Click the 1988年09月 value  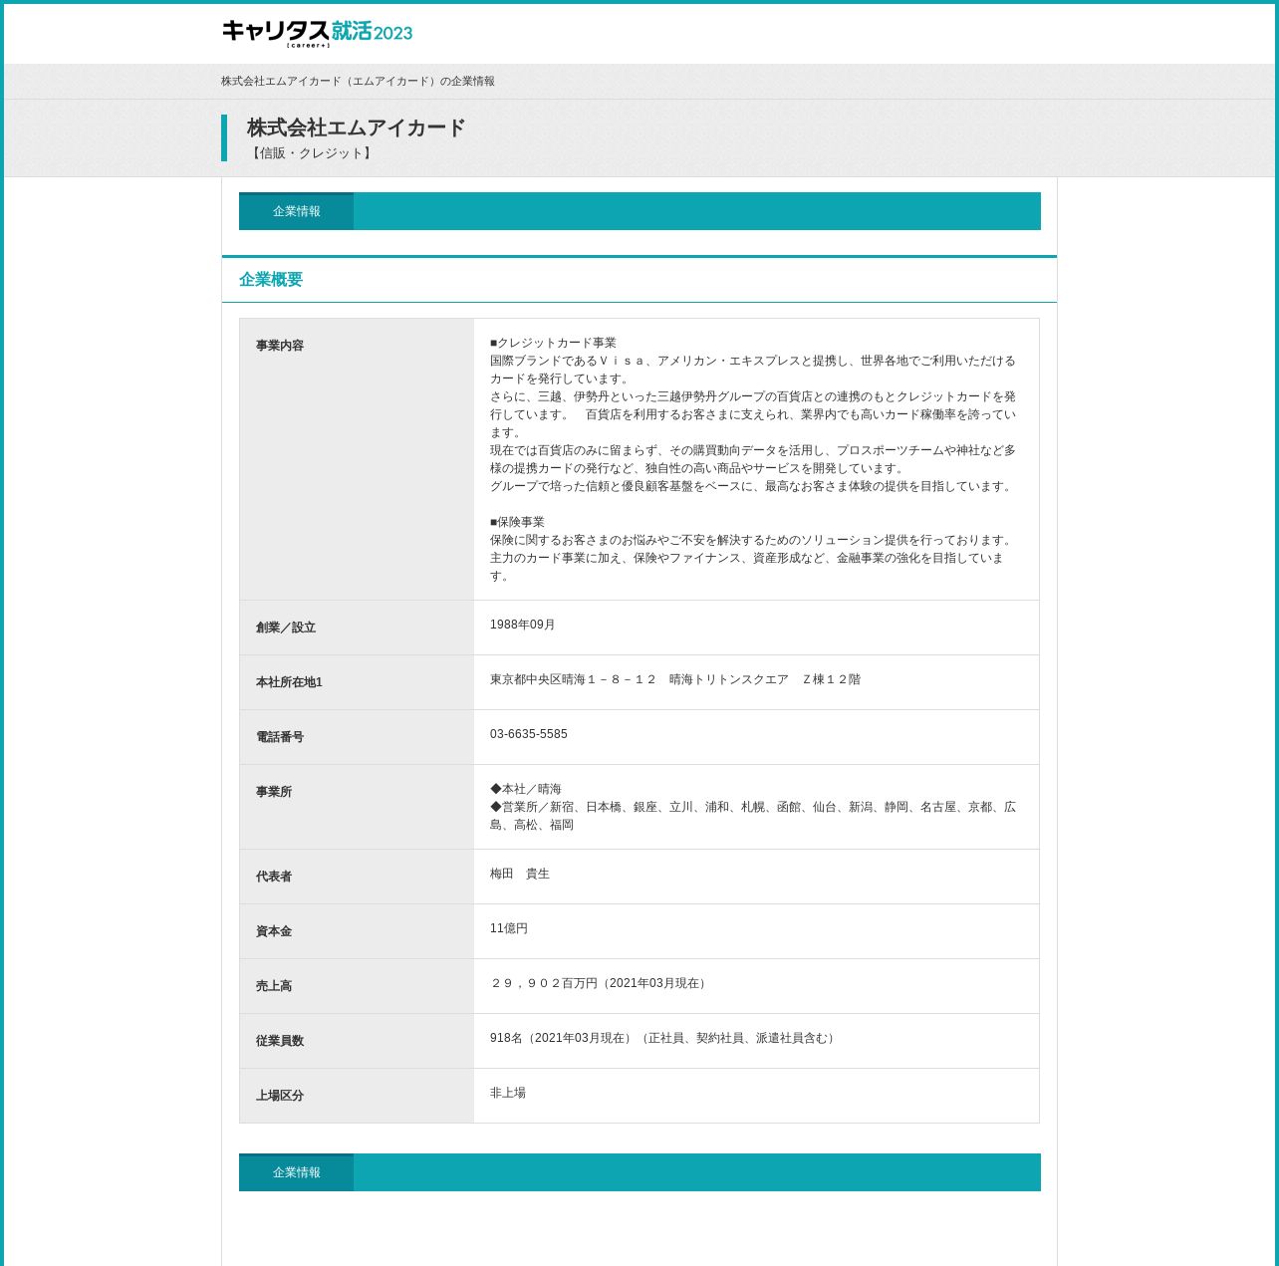pos(523,625)
